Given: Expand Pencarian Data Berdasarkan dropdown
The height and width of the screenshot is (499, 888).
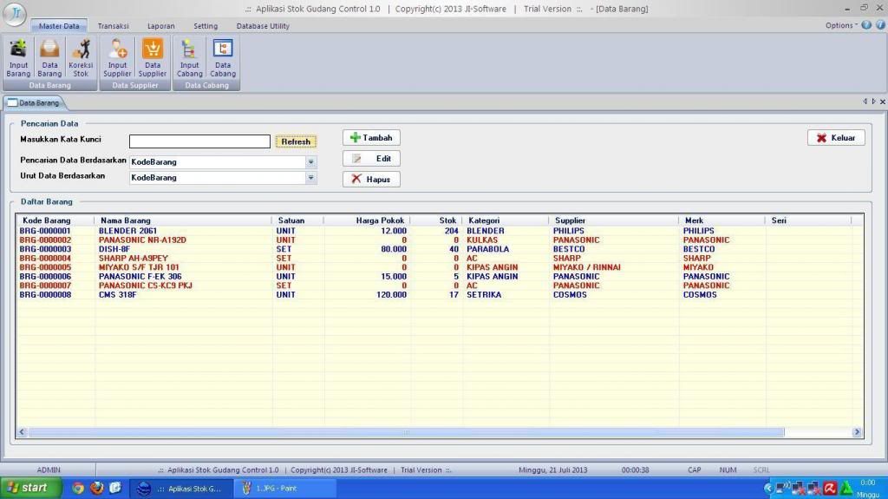Looking at the screenshot, I should click(x=311, y=162).
